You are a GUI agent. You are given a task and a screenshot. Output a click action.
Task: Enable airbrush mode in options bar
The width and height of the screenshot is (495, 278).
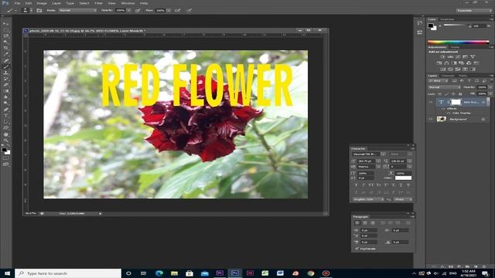coord(177,10)
